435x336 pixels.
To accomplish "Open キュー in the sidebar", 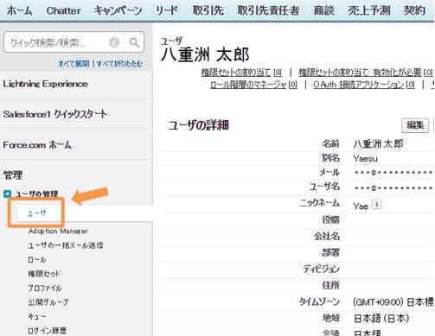I will [x=36, y=316].
